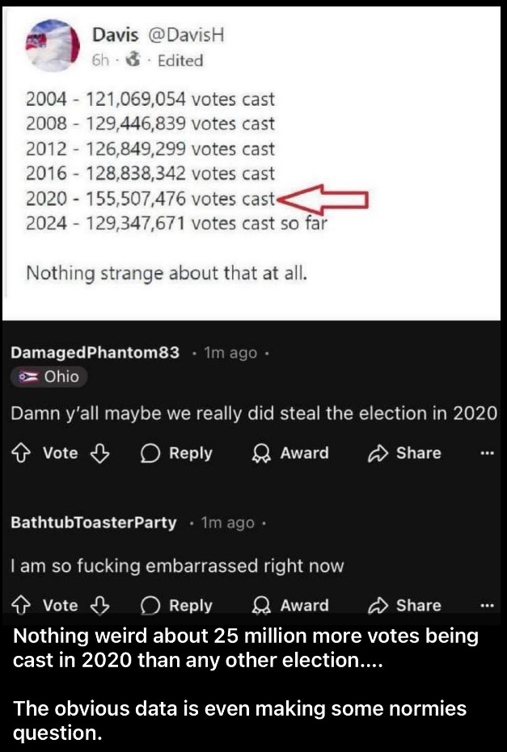Open BathtubToasterParty's user profile

(94, 523)
